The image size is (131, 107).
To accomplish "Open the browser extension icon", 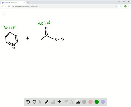I will (121, 6).
